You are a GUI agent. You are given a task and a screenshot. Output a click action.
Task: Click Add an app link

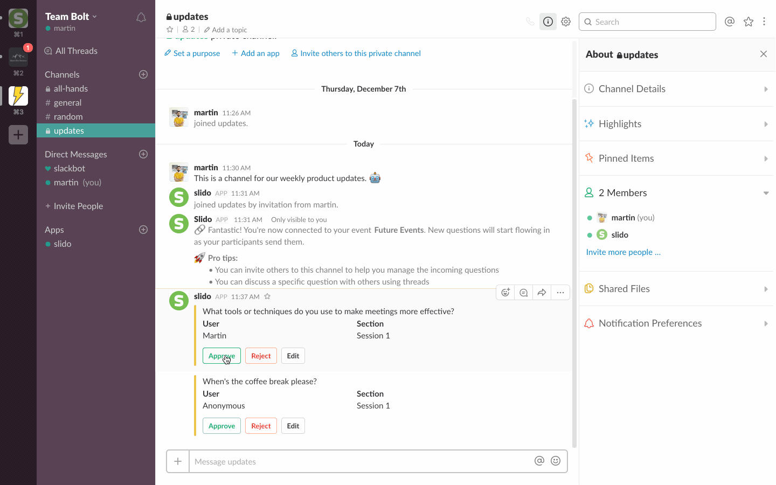(x=255, y=53)
